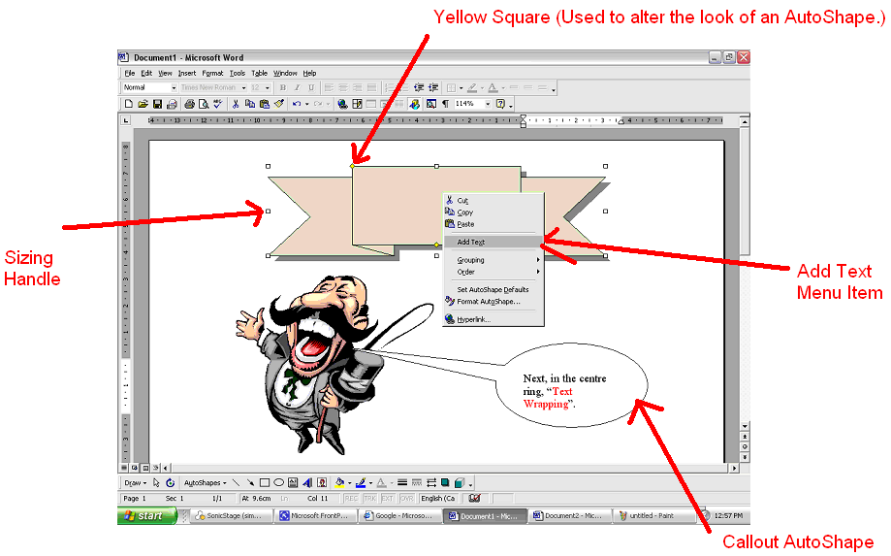Screen dimensions: 891x556
Task: Click the Select Objects pointer in Drawing toolbar
Action: tap(156, 482)
